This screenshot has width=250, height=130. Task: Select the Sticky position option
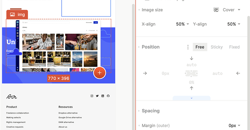[217, 47]
